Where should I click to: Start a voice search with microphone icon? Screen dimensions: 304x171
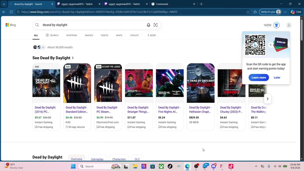(x=148, y=25)
